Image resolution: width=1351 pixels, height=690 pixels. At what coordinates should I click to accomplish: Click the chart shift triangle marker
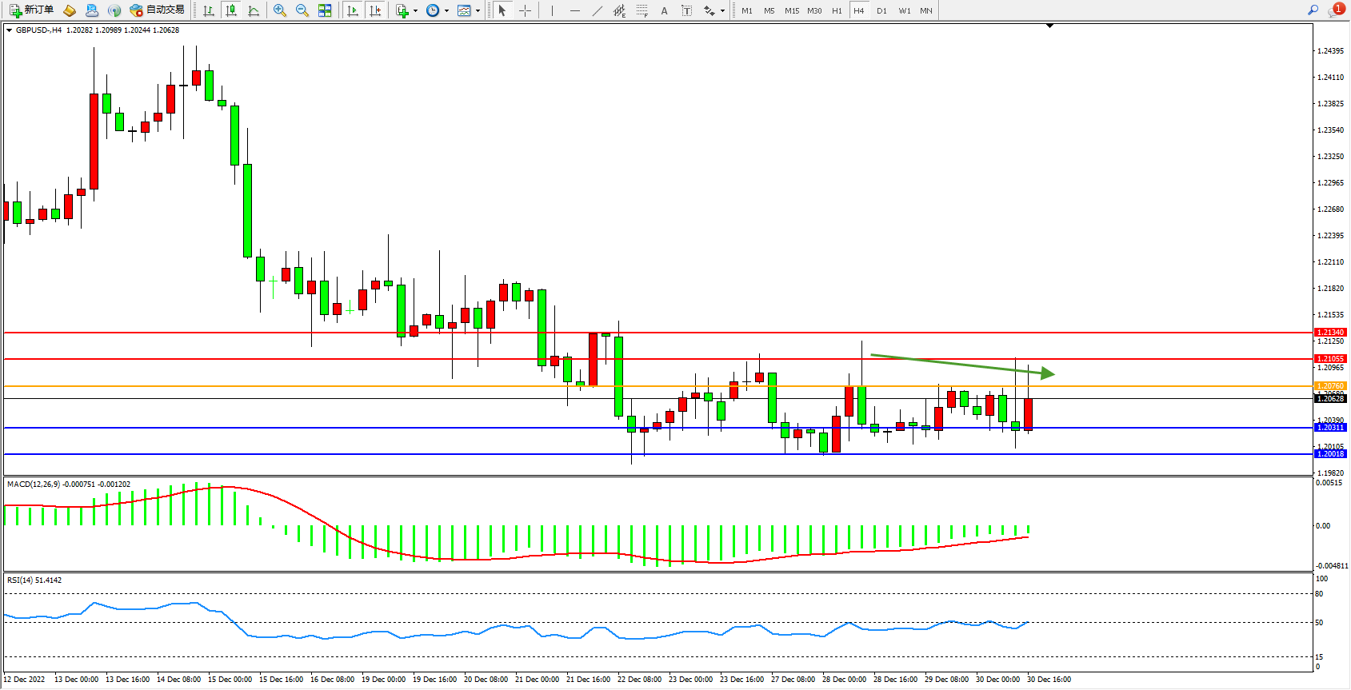(x=1049, y=26)
